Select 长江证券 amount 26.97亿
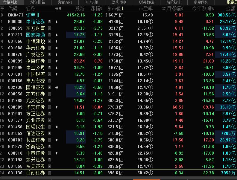 [x=228, y=140]
